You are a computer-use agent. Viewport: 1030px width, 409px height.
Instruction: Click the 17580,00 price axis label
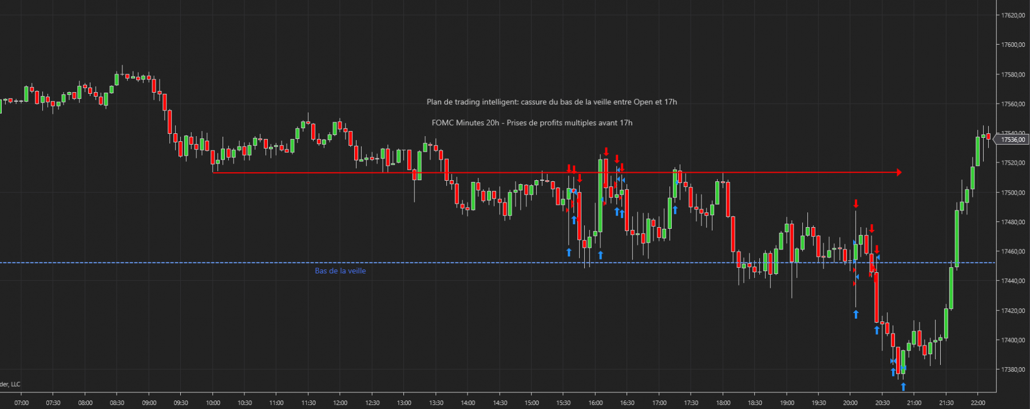click(x=1013, y=74)
